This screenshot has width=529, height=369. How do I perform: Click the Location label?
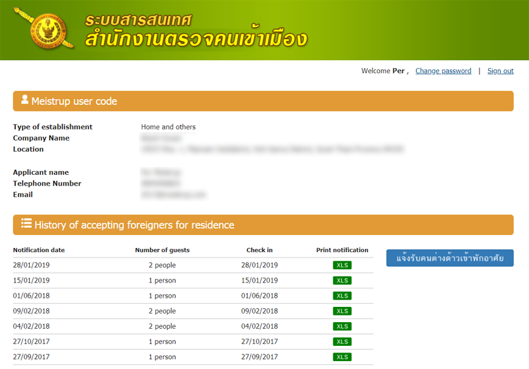coord(28,149)
